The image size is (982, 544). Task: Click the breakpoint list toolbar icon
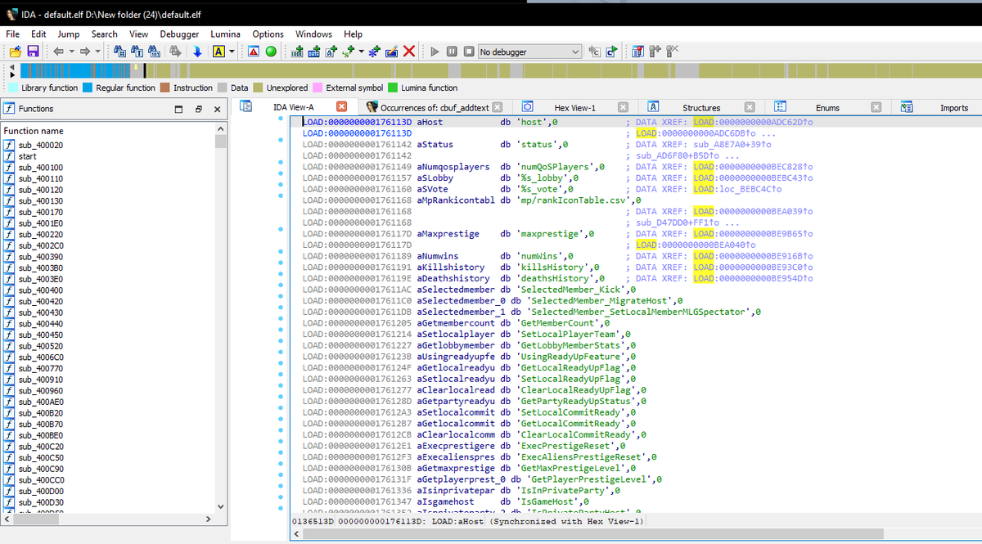637,52
